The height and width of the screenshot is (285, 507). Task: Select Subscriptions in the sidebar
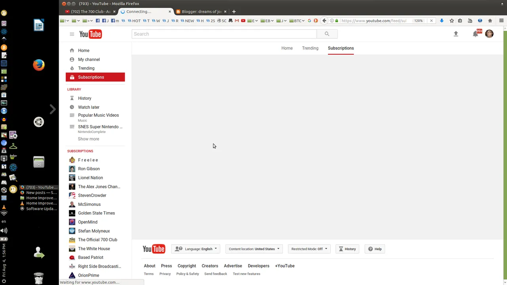tap(95, 77)
